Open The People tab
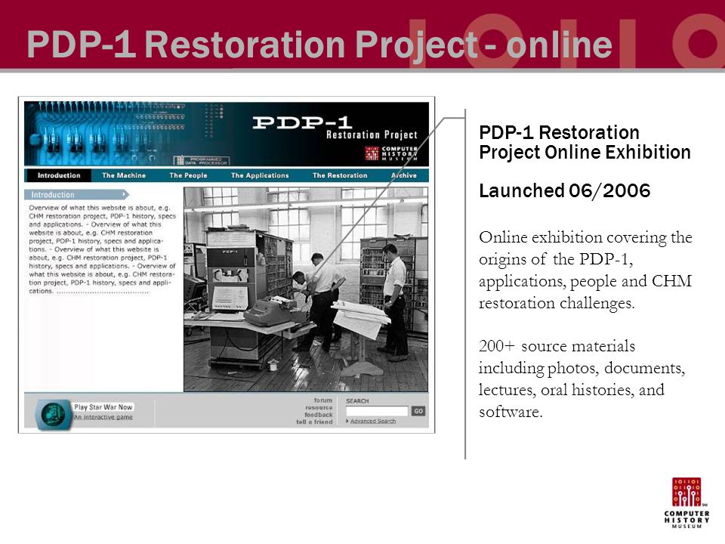Screen dimensions: 725x544 188,175
